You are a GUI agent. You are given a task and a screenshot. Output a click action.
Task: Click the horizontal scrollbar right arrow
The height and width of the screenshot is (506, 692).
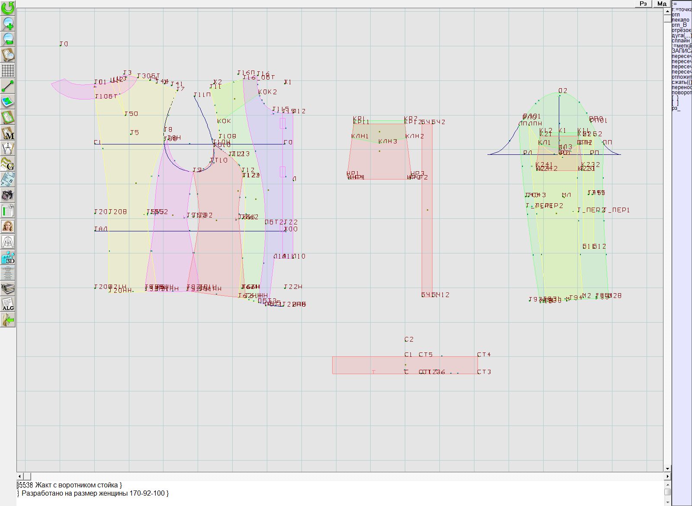point(667,476)
